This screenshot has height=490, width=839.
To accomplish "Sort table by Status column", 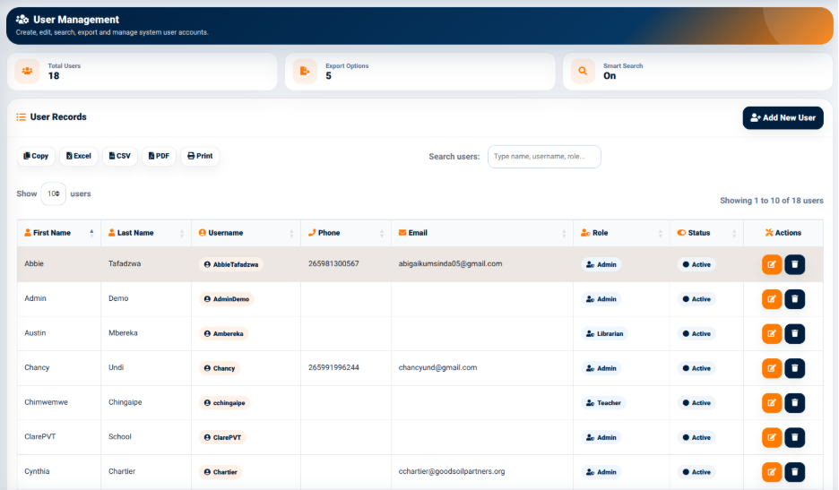I will click(706, 233).
